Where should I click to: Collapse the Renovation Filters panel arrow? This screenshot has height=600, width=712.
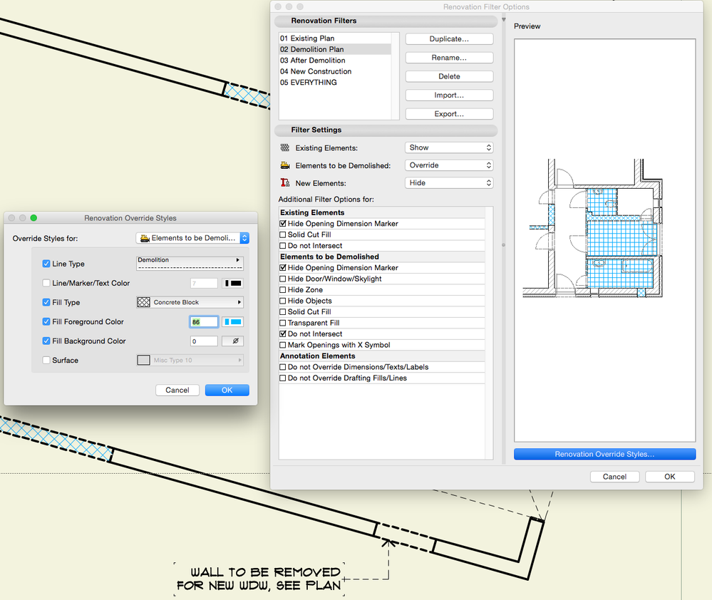[504, 19]
